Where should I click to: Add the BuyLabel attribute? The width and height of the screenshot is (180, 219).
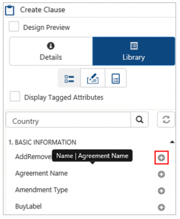(161, 207)
